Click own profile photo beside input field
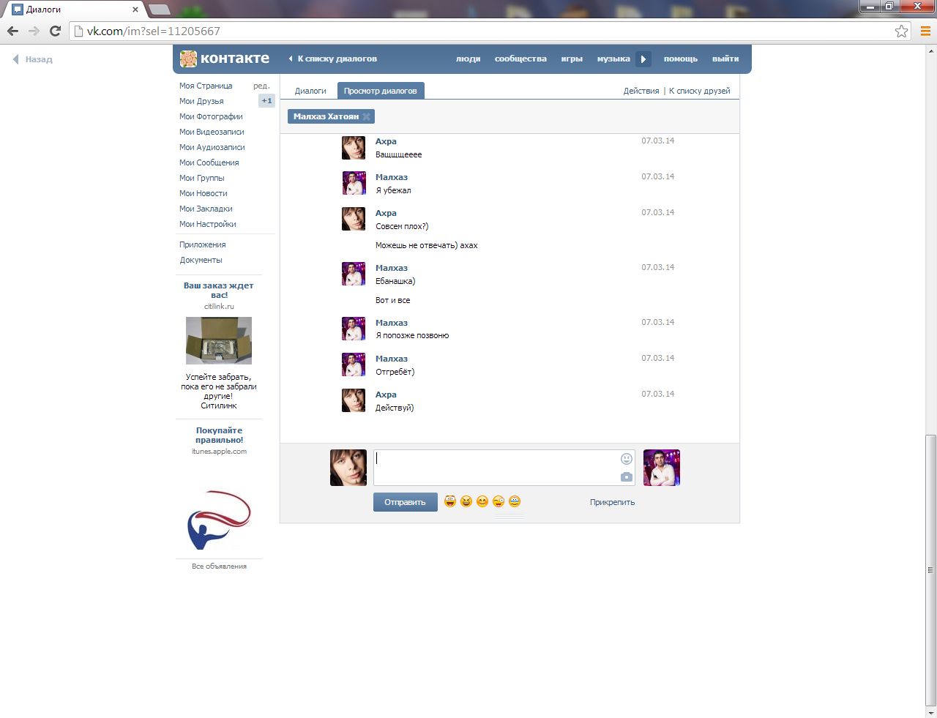 [348, 468]
